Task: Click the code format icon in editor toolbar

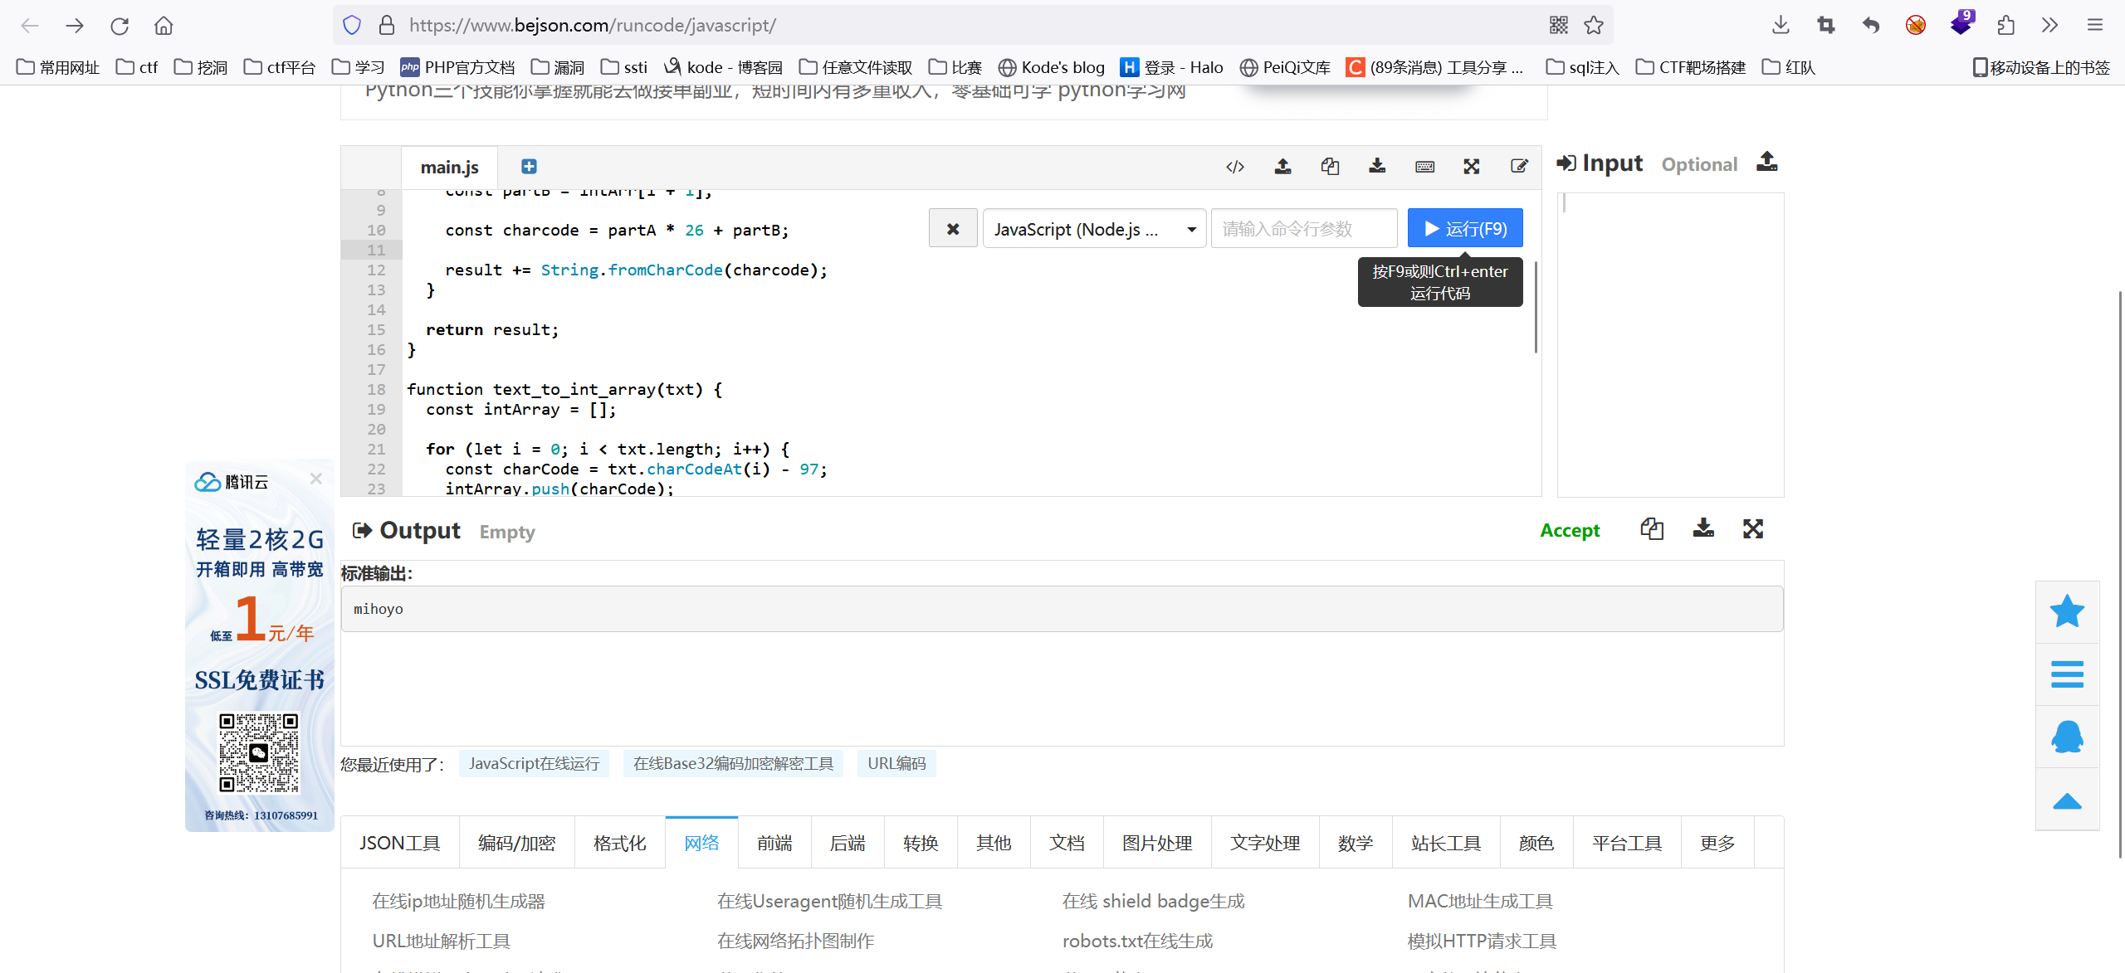Action: [x=1234, y=167]
